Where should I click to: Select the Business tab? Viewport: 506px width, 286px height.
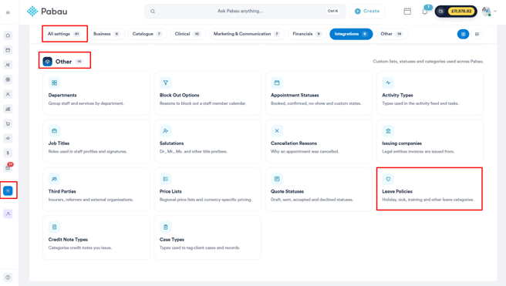click(106, 34)
